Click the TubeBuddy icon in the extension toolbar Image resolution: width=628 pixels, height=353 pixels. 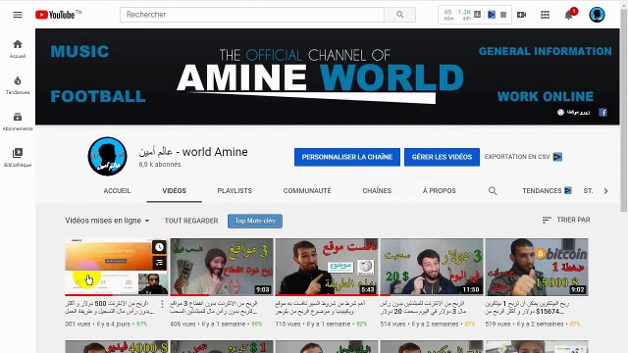point(492,15)
